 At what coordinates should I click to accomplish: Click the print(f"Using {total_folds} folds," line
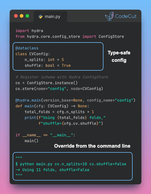click(65, 118)
